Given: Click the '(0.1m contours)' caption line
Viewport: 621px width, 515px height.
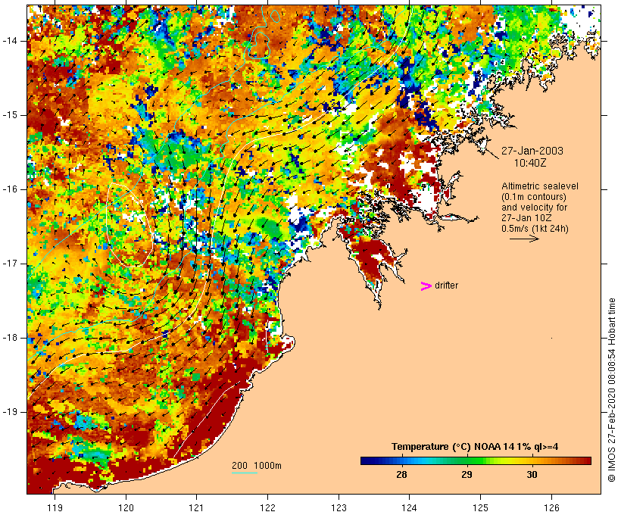Looking at the screenshot, I should [534, 197].
